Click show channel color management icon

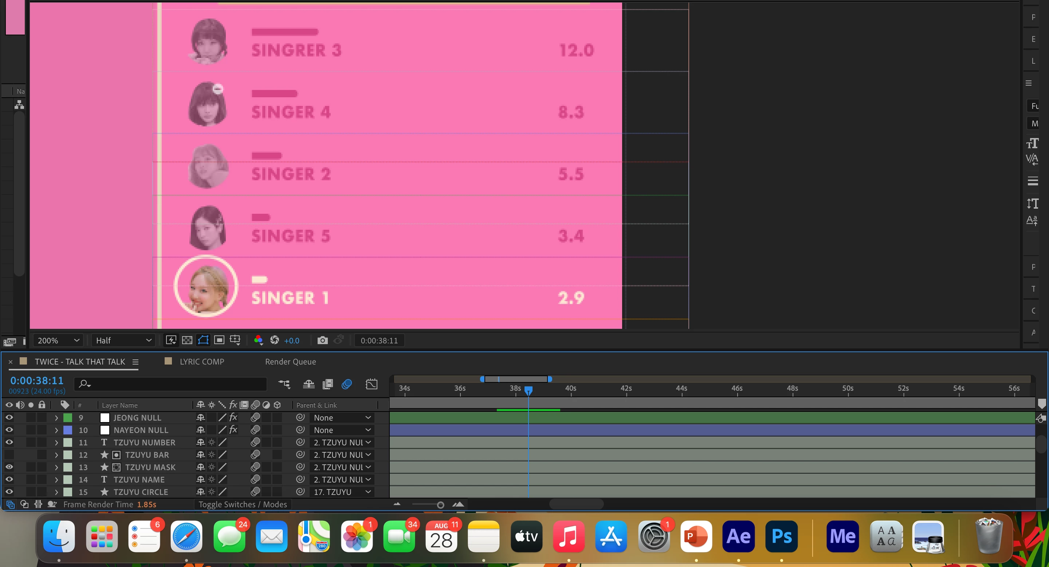pos(258,340)
